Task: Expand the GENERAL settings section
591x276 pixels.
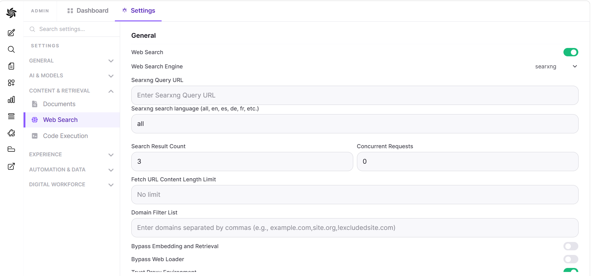Action: 72,61
